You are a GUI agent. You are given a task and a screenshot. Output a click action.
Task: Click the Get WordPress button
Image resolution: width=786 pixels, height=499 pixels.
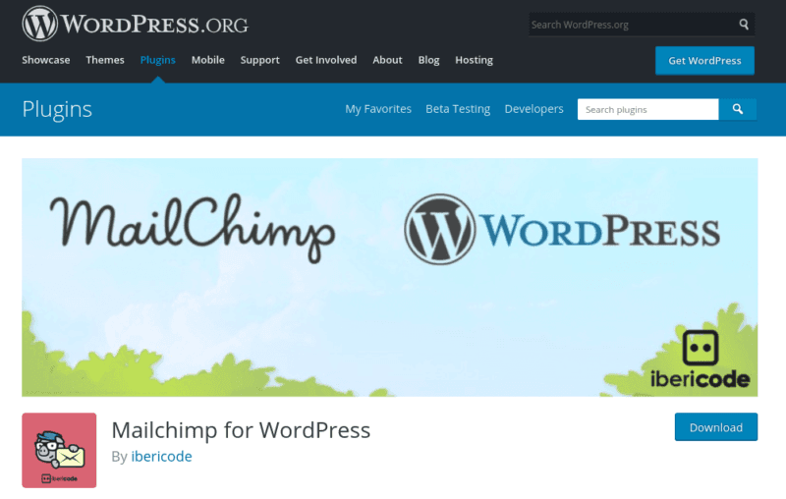point(704,61)
